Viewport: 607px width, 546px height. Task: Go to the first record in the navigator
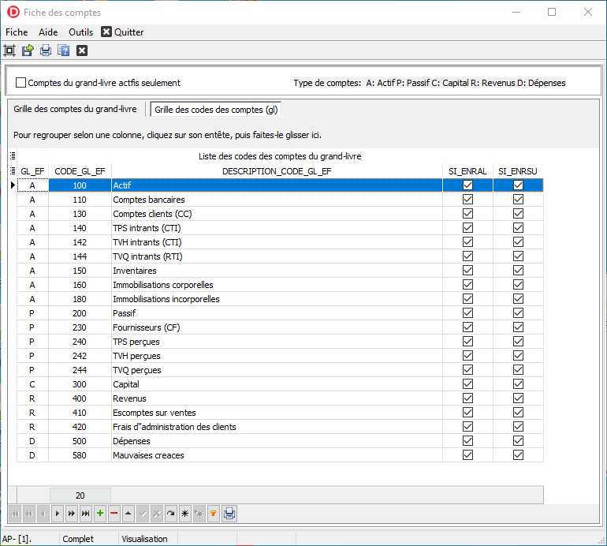click(x=15, y=514)
